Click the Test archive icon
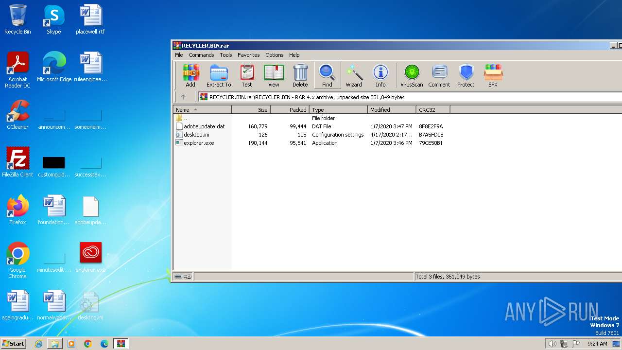Image resolution: width=622 pixels, height=350 pixels. tap(247, 76)
